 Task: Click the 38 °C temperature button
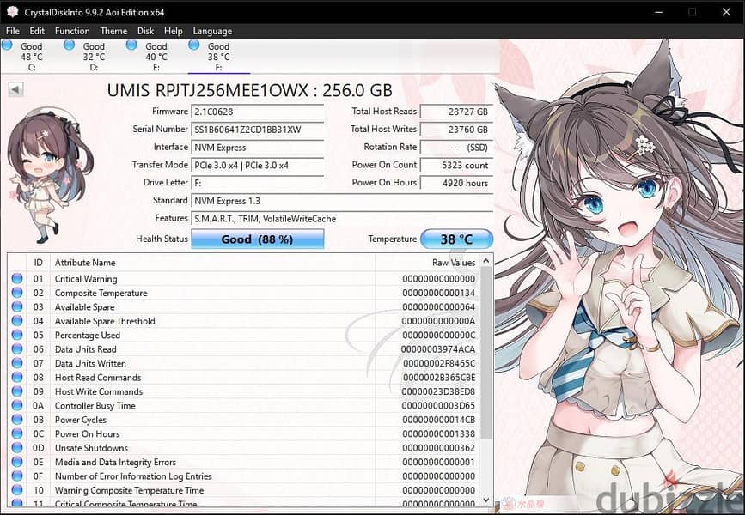pos(456,239)
